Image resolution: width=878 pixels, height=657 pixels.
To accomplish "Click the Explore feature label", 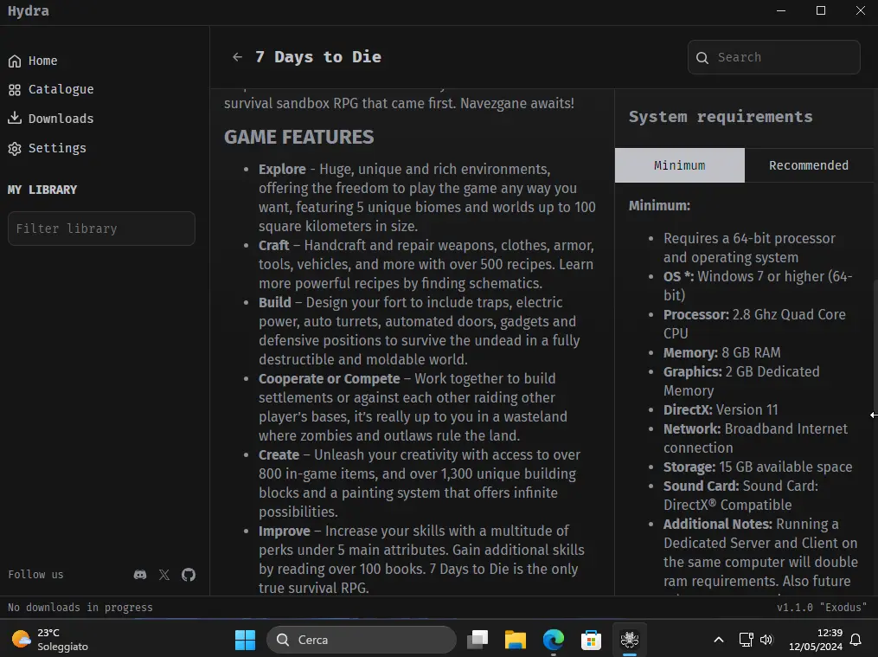I will coord(282,169).
